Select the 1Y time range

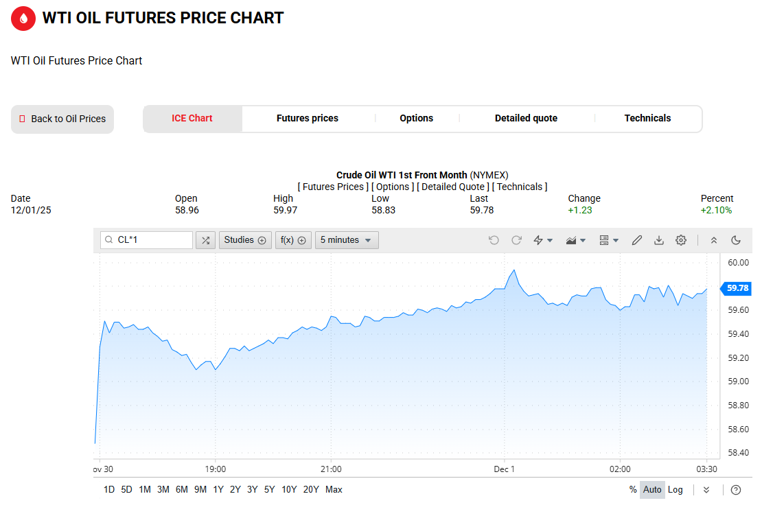[218, 490]
